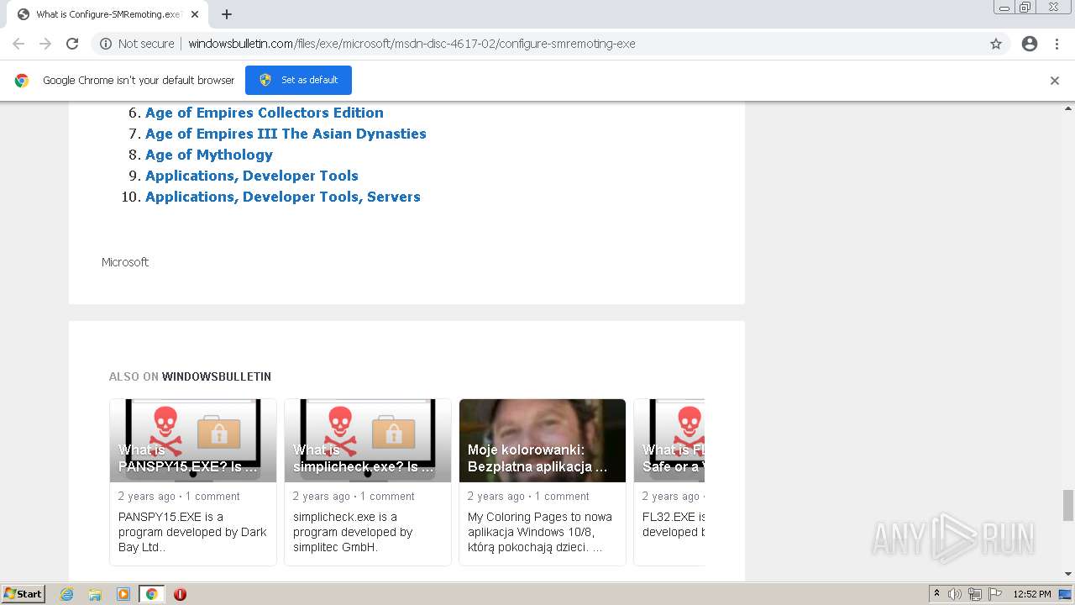Image resolution: width=1075 pixels, height=605 pixels.
Task: Click comment count under simplicheck.exe card
Action: pyautogui.click(x=387, y=497)
